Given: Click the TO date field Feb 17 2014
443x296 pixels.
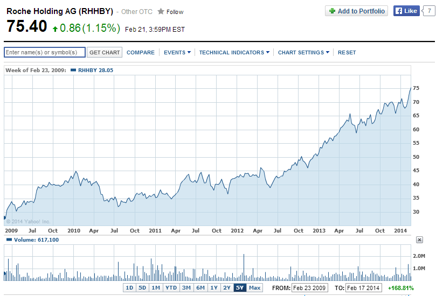Looking at the screenshot, I should pyautogui.click(x=364, y=288).
